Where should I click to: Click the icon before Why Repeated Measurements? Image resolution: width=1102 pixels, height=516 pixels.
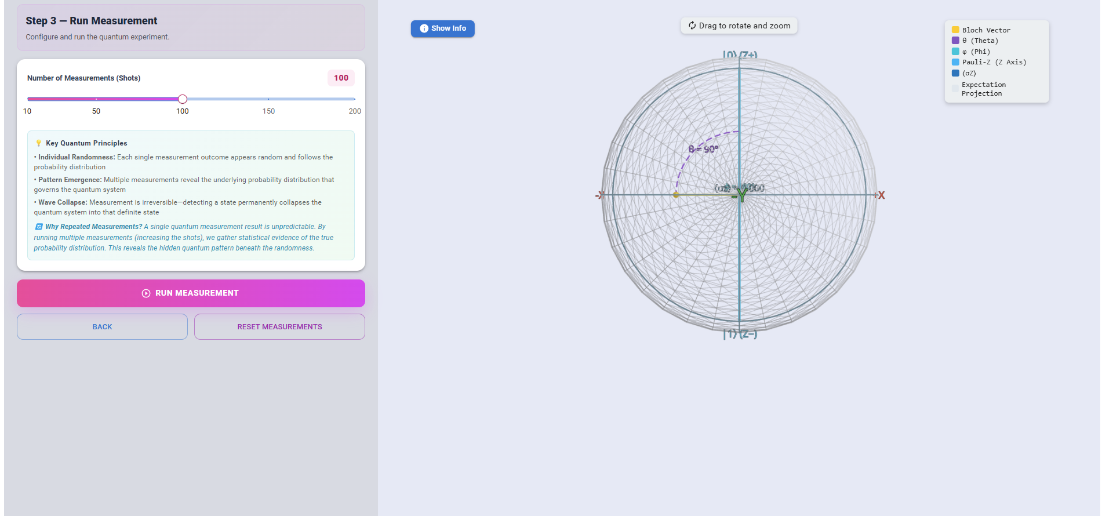pos(39,227)
